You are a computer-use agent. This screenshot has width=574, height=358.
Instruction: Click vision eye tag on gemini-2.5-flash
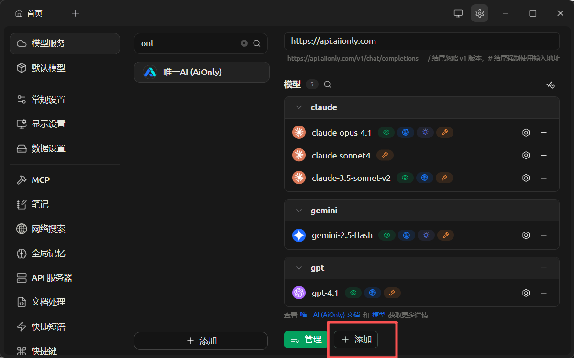click(387, 235)
